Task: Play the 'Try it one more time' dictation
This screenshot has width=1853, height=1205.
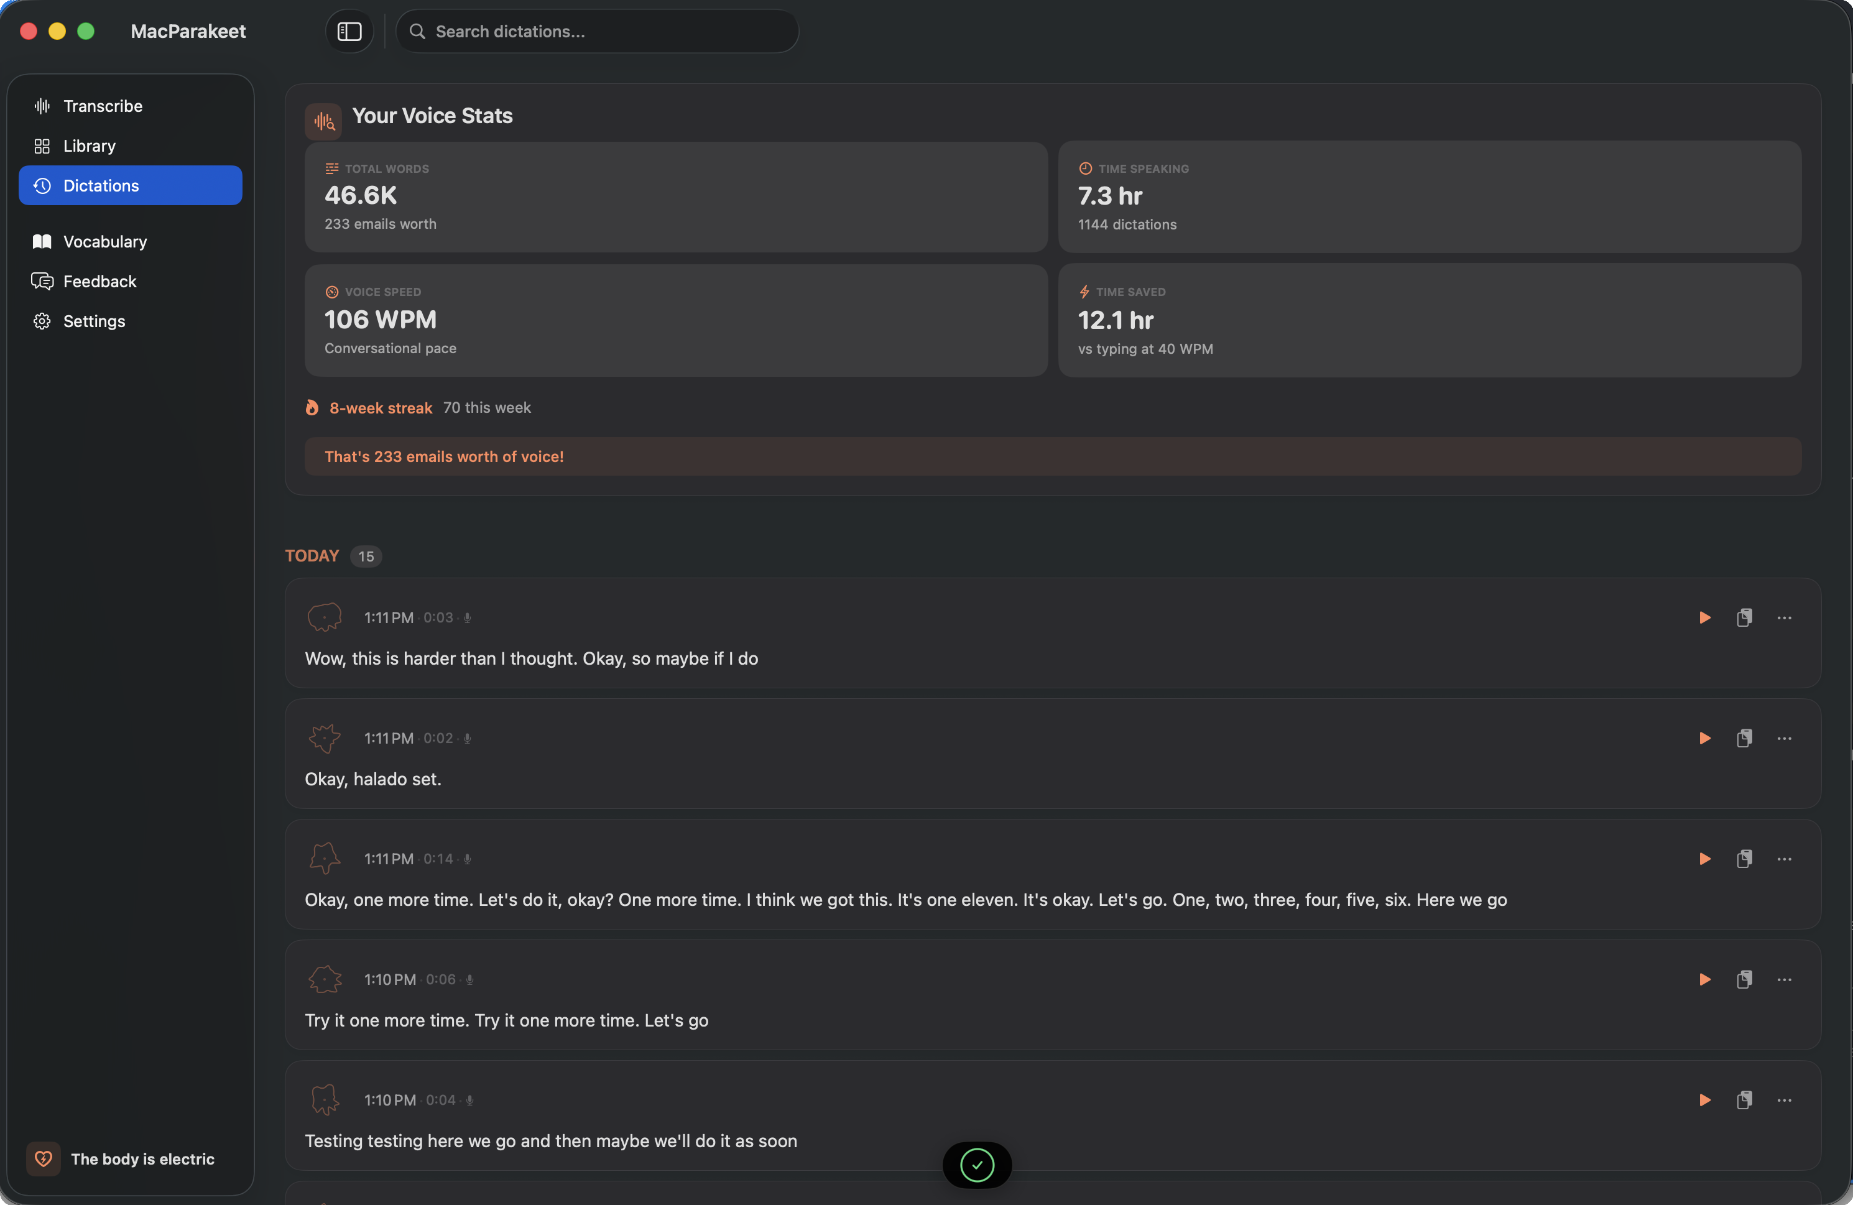Action: (x=1704, y=979)
